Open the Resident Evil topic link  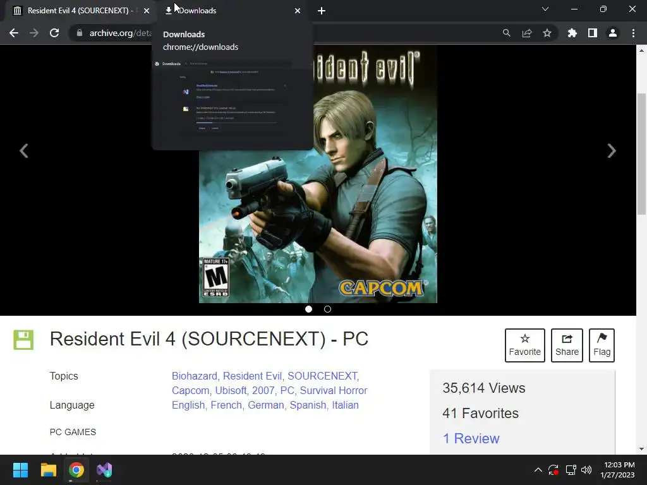[x=252, y=376]
